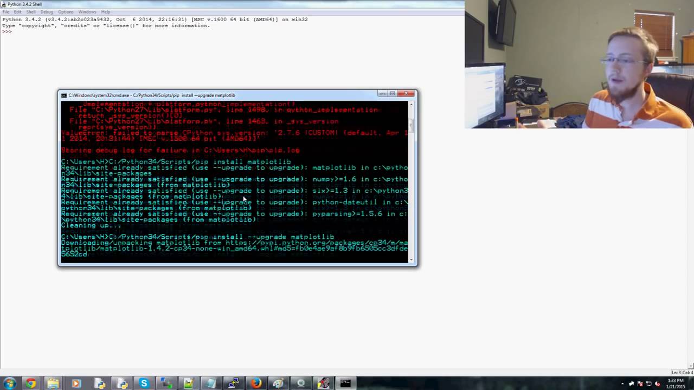Image resolution: width=694 pixels, height=390 pixels.
Task: Click the Python Shell prompt line
Action: point(7,31)
